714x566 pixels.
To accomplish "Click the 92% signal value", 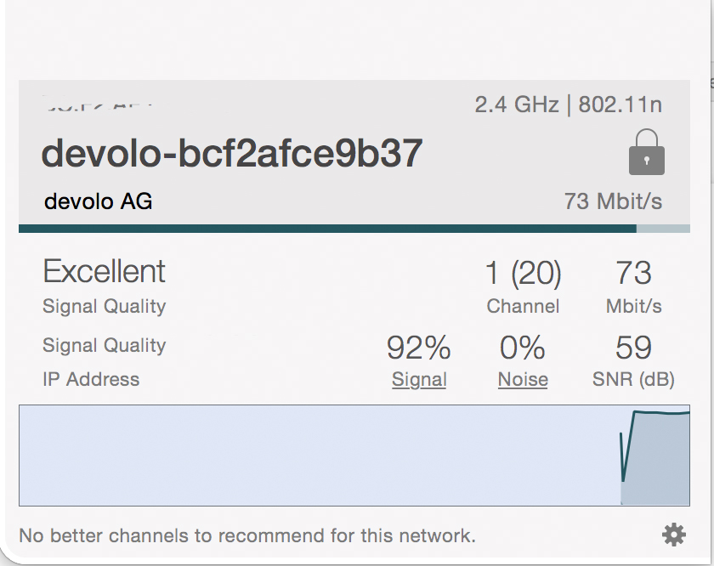I will (x=419, y=348).
